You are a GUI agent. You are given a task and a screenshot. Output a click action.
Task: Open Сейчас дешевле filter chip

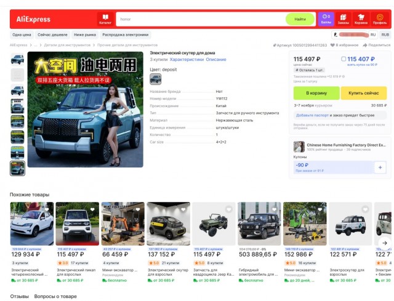pyautogui.click(x=52, y=34)
